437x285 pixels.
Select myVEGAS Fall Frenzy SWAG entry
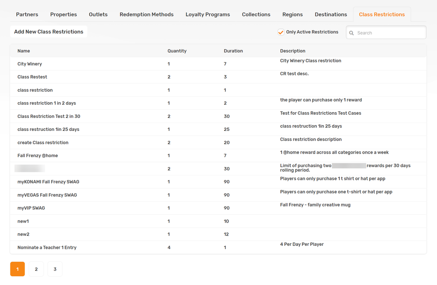(218, 195)
